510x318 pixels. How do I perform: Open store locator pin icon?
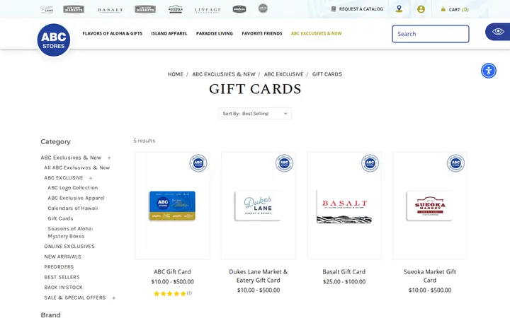399,9
